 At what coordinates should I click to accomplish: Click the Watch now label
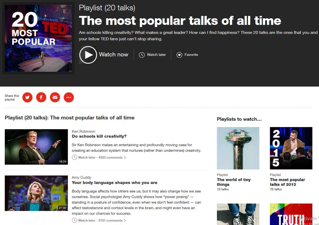click(114, 55)
